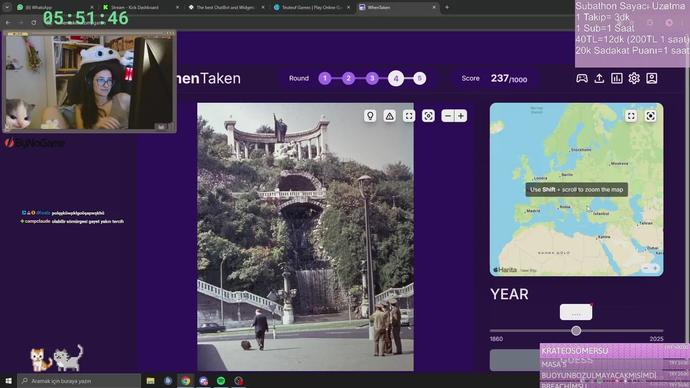This screenshot has width=690, height=388.
Task: Click the Score 237/1000 display
Action: [494, 79]
